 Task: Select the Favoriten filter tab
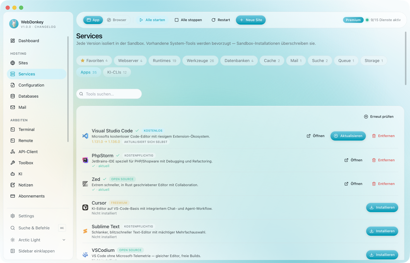click(94, 60)
